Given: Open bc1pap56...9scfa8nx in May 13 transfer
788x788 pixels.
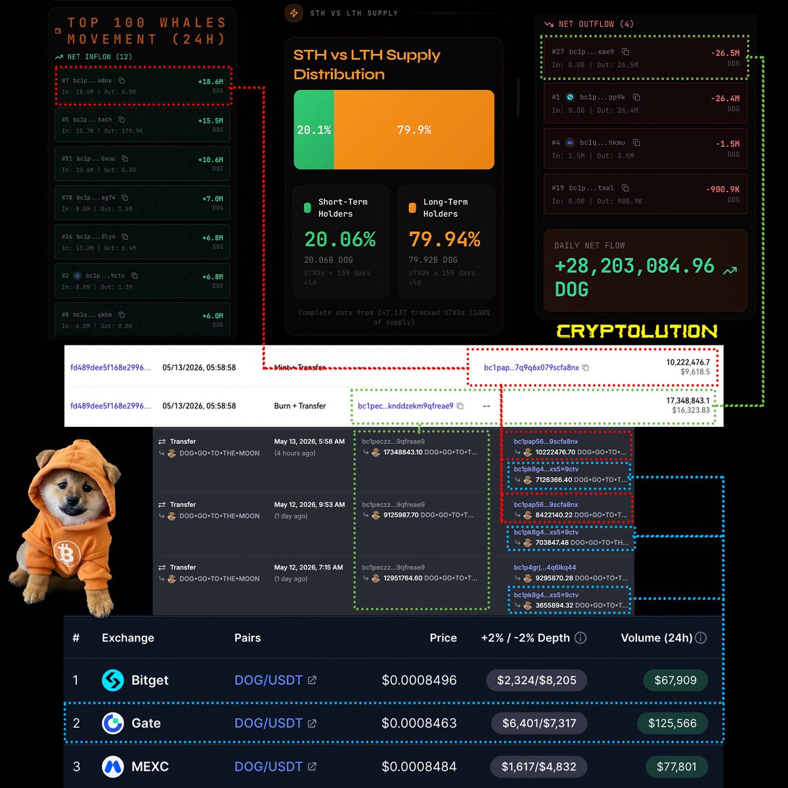Looking at the screenshot, I should [x=546, y=441].
